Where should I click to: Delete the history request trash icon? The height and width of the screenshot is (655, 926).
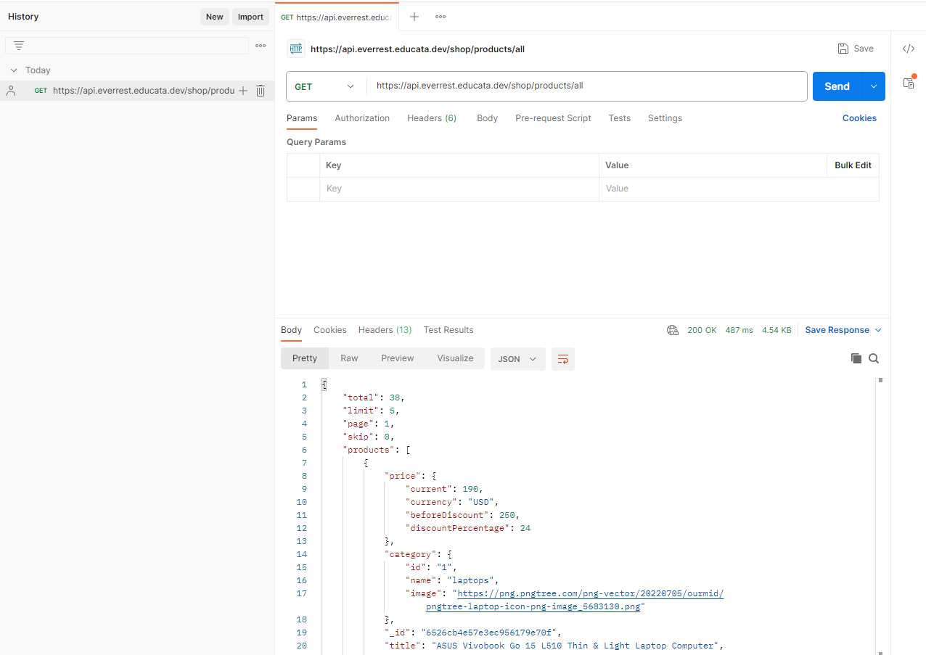coord(261,91)
